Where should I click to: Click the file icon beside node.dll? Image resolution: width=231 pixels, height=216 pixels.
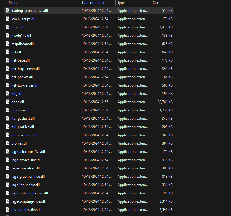[x=8, y=102]
